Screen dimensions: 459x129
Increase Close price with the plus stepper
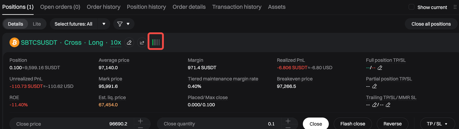pyautogui.click(x=141, y=121)
